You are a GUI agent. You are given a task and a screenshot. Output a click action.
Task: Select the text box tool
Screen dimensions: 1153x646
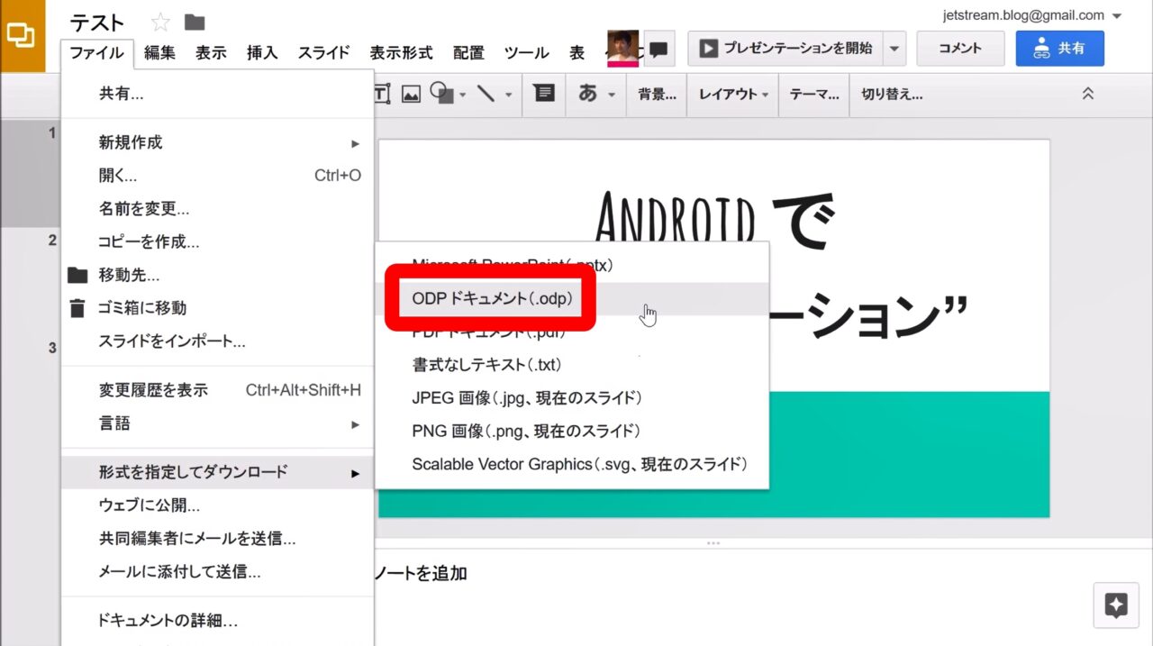(x=382, y=94)
